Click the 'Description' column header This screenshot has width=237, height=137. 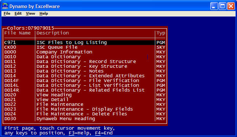pyautogui.click(x=53, y=33)
